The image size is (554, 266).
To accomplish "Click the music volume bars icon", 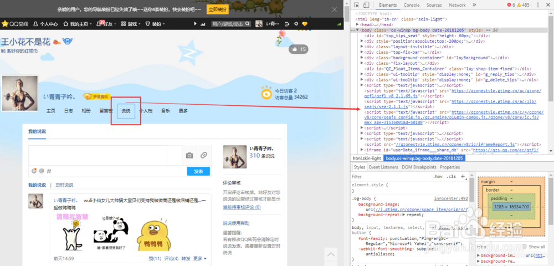I will click(203, 24).
